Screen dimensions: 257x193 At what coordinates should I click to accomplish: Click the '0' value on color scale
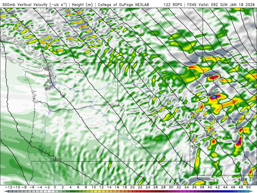coord(55,187)
